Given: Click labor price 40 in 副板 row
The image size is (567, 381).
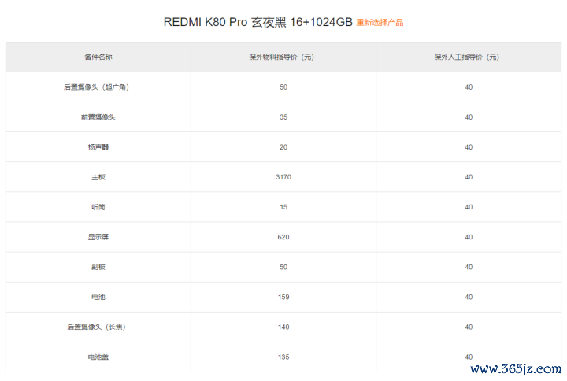Looking at the screenshot, I should point(469,267).
